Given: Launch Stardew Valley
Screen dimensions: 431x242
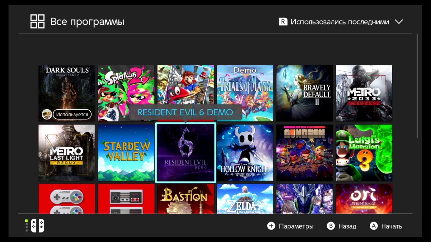Looking at the screenshot, I should pyautogui.click(x=126, y=153).
